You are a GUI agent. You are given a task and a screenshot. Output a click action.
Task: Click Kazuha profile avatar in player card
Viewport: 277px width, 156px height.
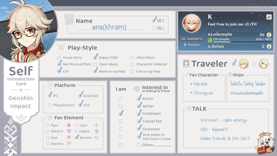pyautogui.click(x=192, y=23)
